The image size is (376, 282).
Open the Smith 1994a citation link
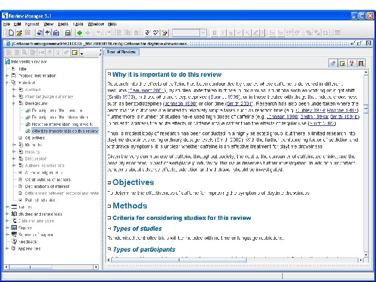coord(313,117)
